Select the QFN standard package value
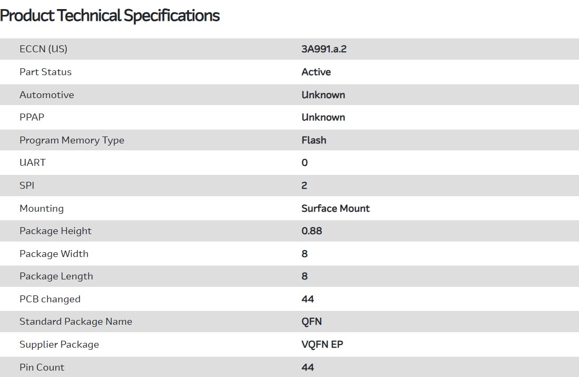Image resolution: width=579 pixels, height=377 pixels. pos(311,322)
